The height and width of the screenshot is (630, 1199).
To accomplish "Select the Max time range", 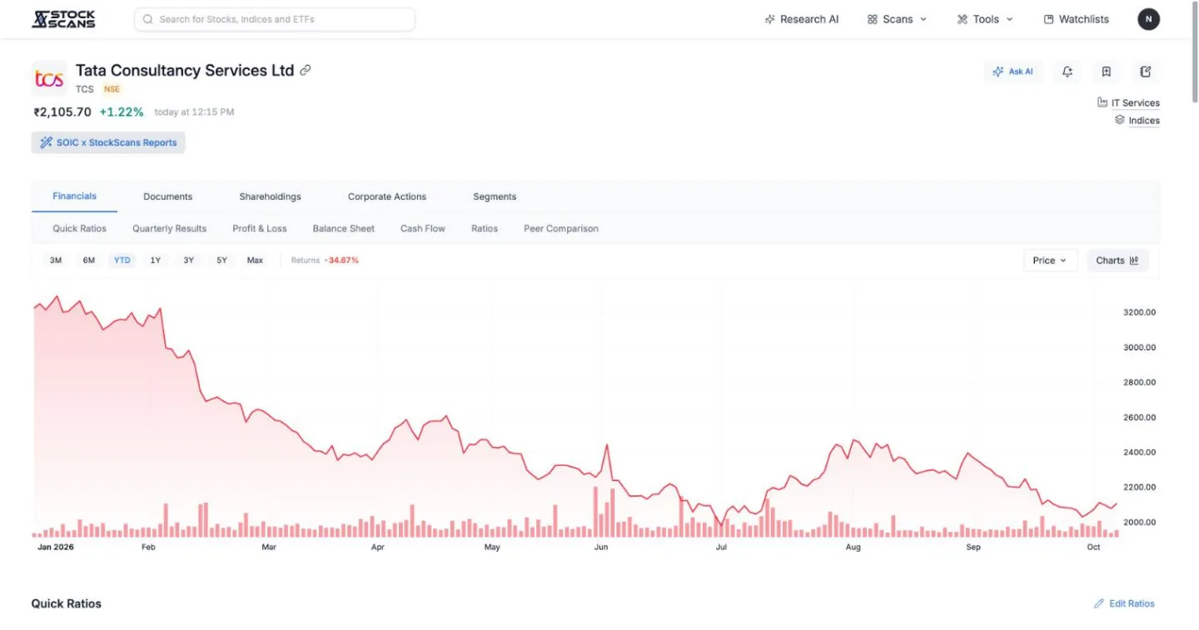I will click(x=255, y=260).
